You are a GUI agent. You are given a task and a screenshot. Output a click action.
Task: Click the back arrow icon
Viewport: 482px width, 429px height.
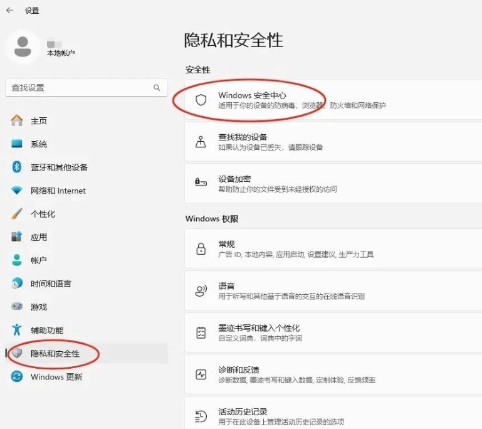(10, 11)
